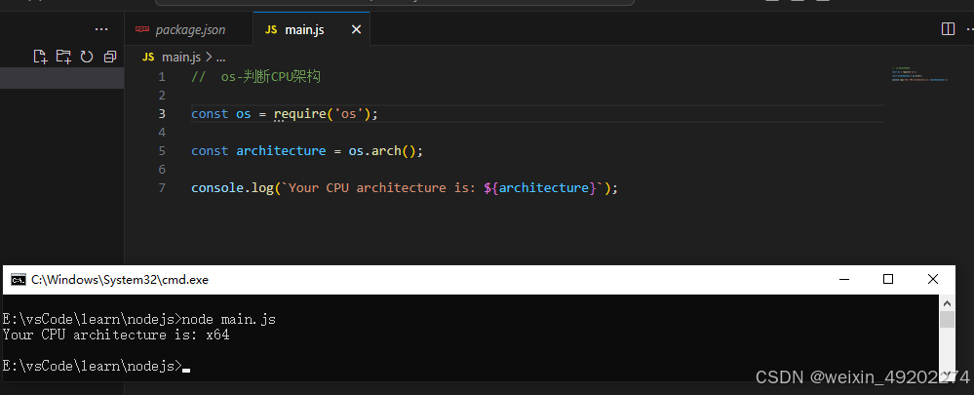Maximize the cmd.exe window
Viewport: 974px width, 395px height.
pos(888,280)
